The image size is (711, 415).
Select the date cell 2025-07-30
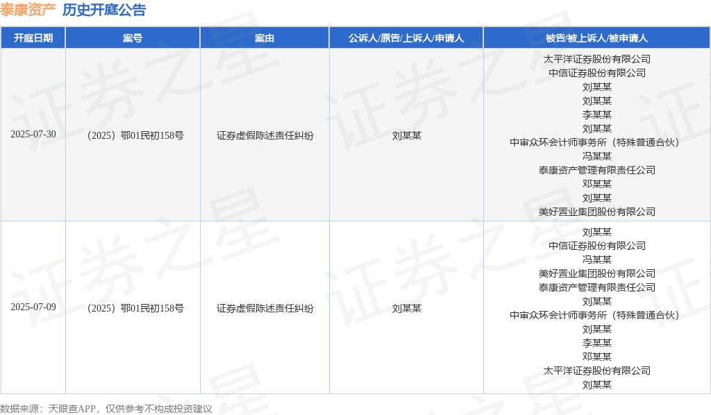[33, 135]
